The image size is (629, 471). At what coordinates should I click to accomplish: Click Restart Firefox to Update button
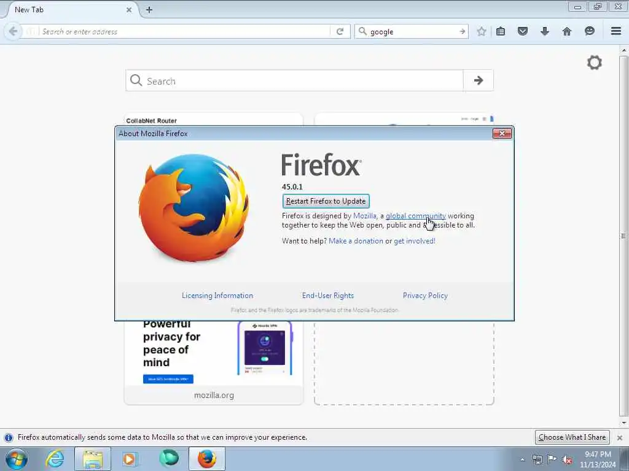326,201
